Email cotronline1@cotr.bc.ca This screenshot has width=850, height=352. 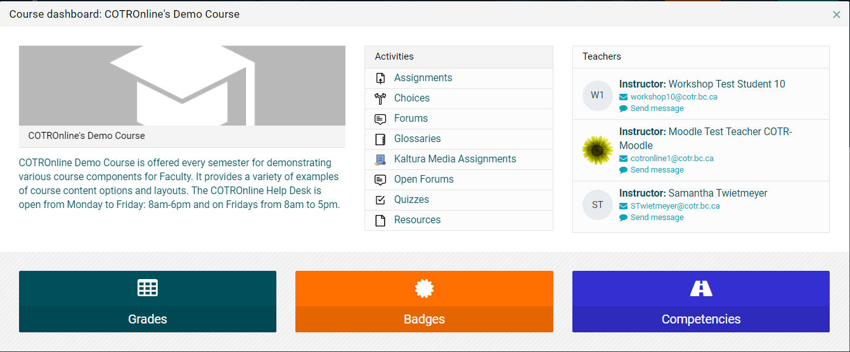point(672,159)
